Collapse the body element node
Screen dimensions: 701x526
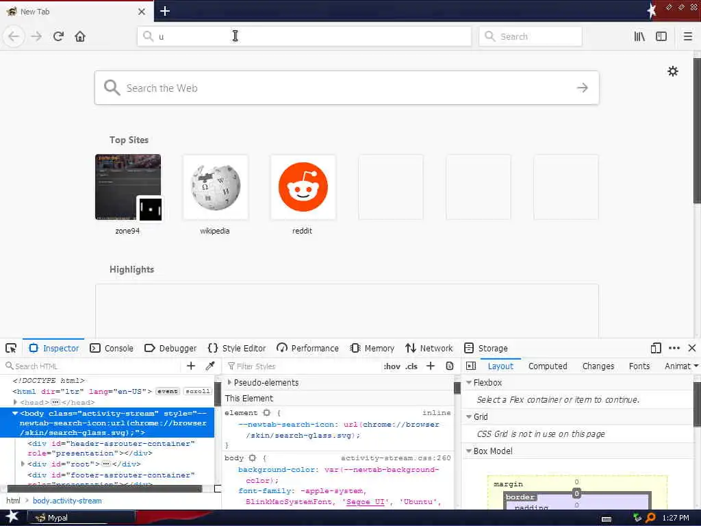coord(15,413)
